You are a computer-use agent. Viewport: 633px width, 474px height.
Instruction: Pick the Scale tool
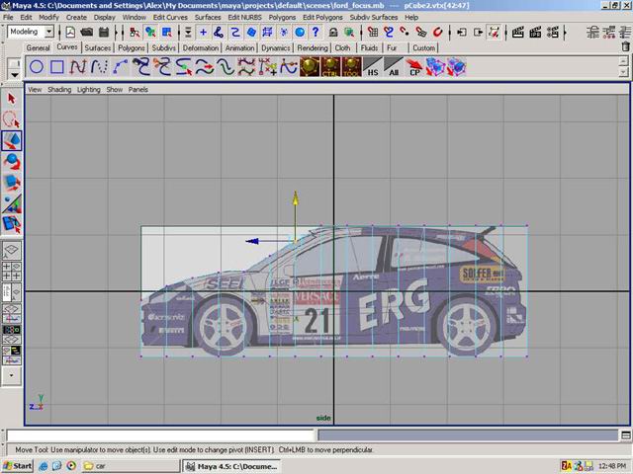click(12, 183)
